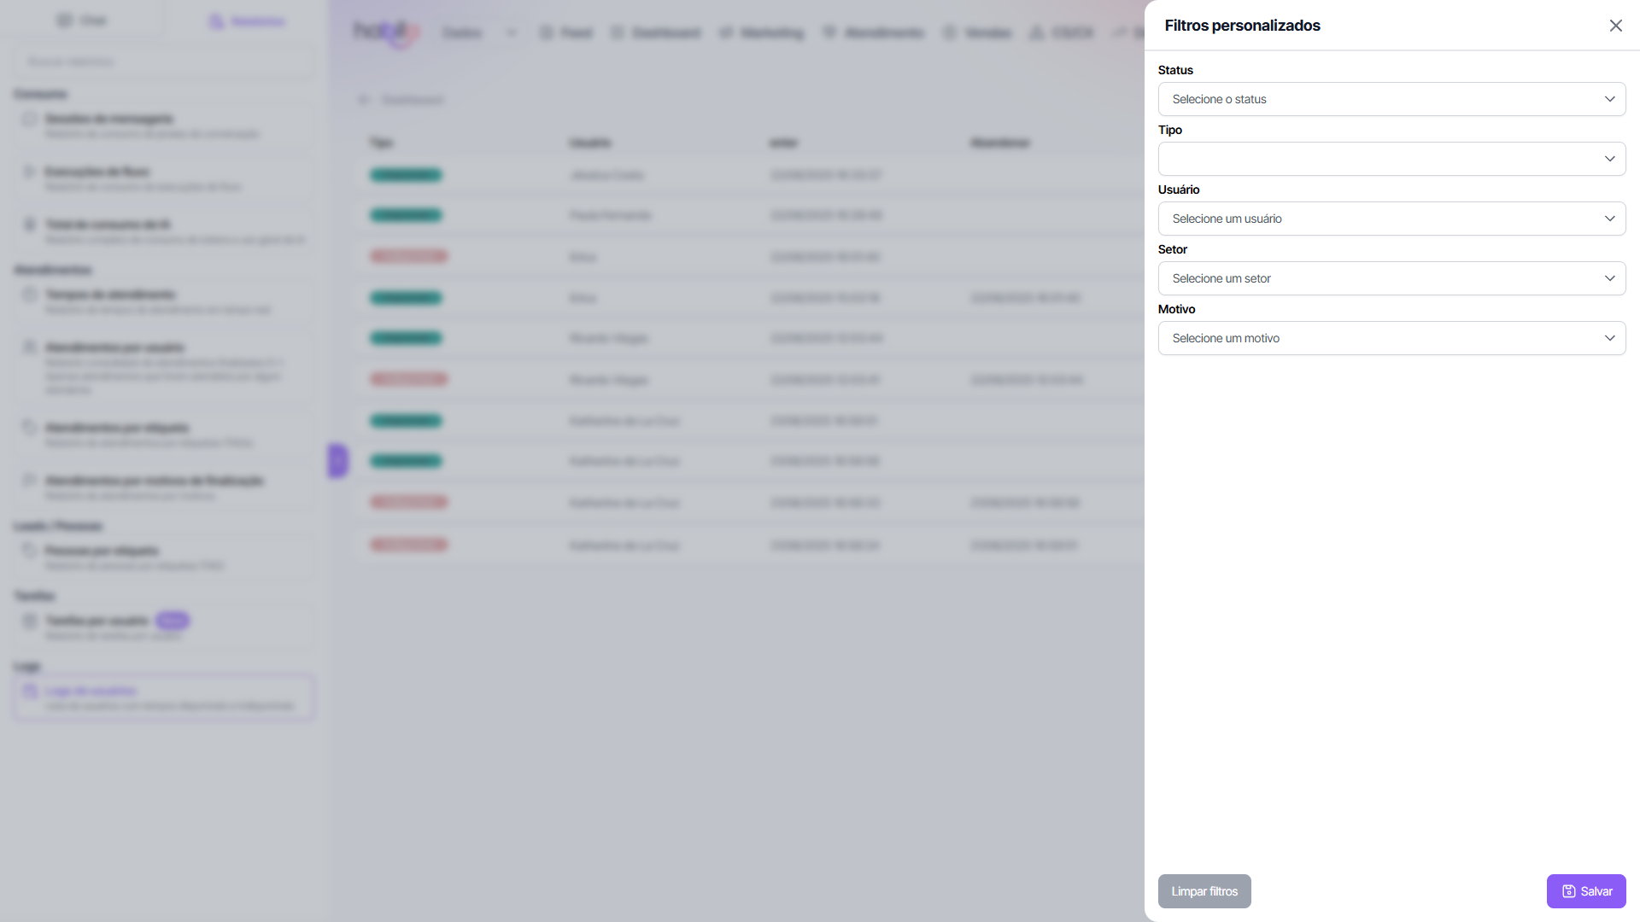Click the back arrow beside Dashboard breadcrumb
Viewport: 1640px width, 922px height.
point(363,100)
